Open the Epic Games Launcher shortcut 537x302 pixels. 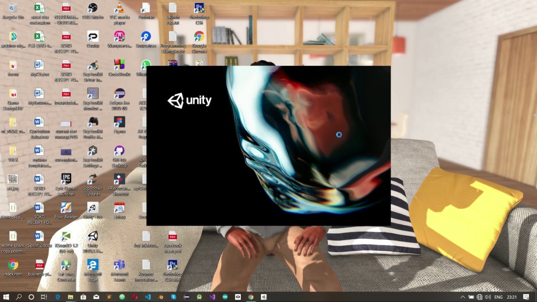[66, 185]
